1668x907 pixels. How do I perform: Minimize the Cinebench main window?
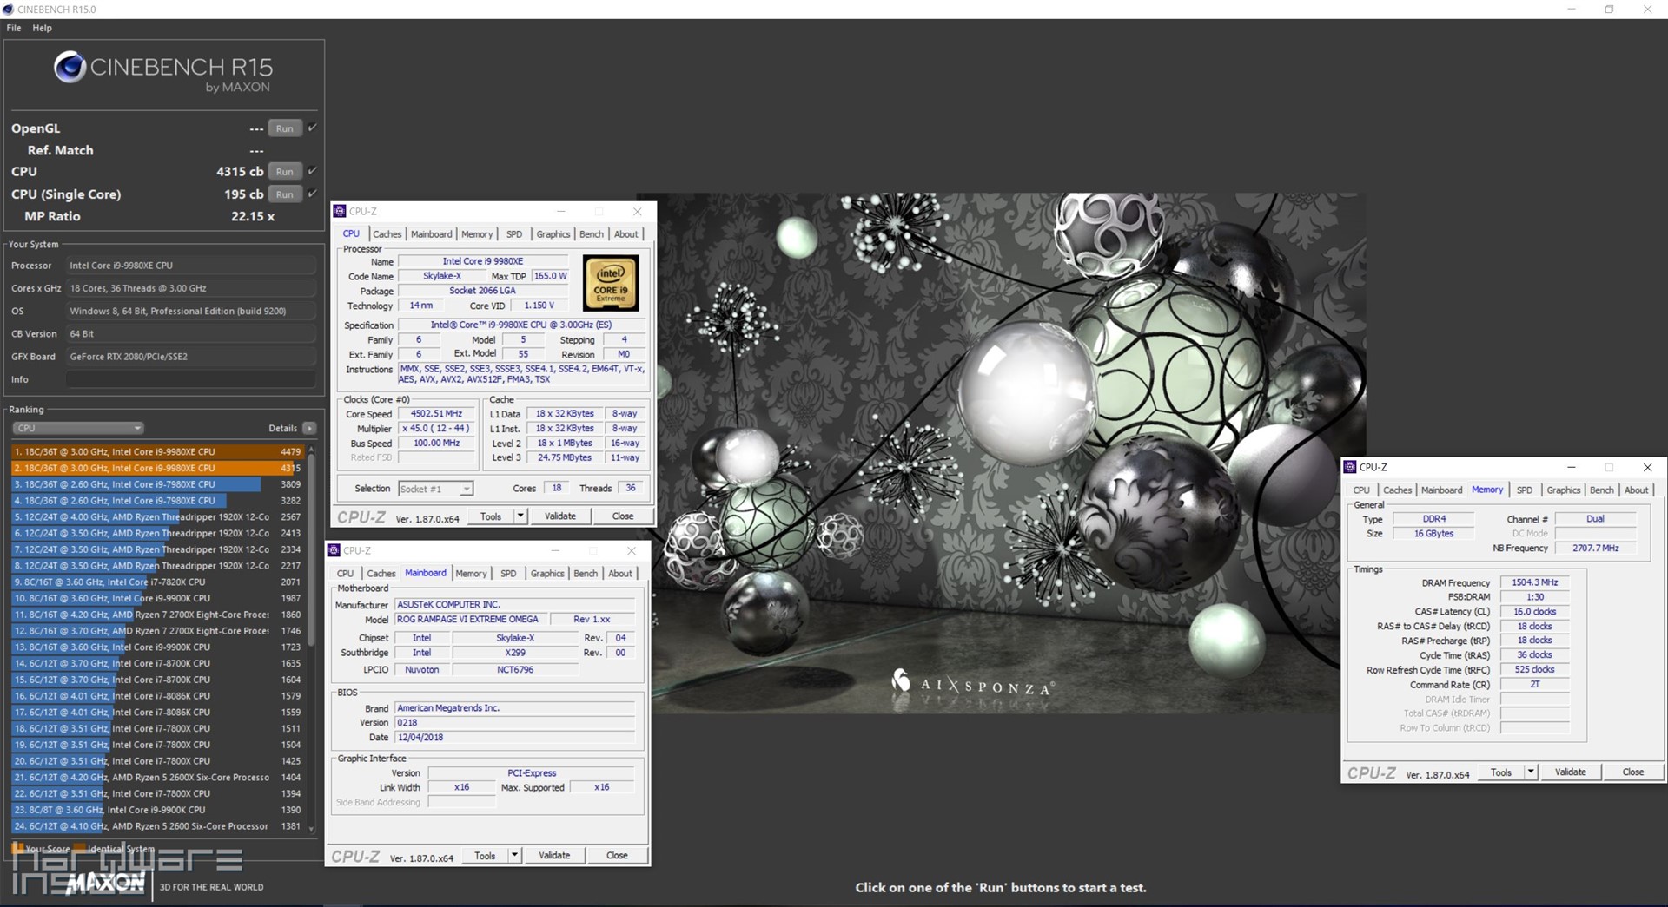(x=1571, y=9)
